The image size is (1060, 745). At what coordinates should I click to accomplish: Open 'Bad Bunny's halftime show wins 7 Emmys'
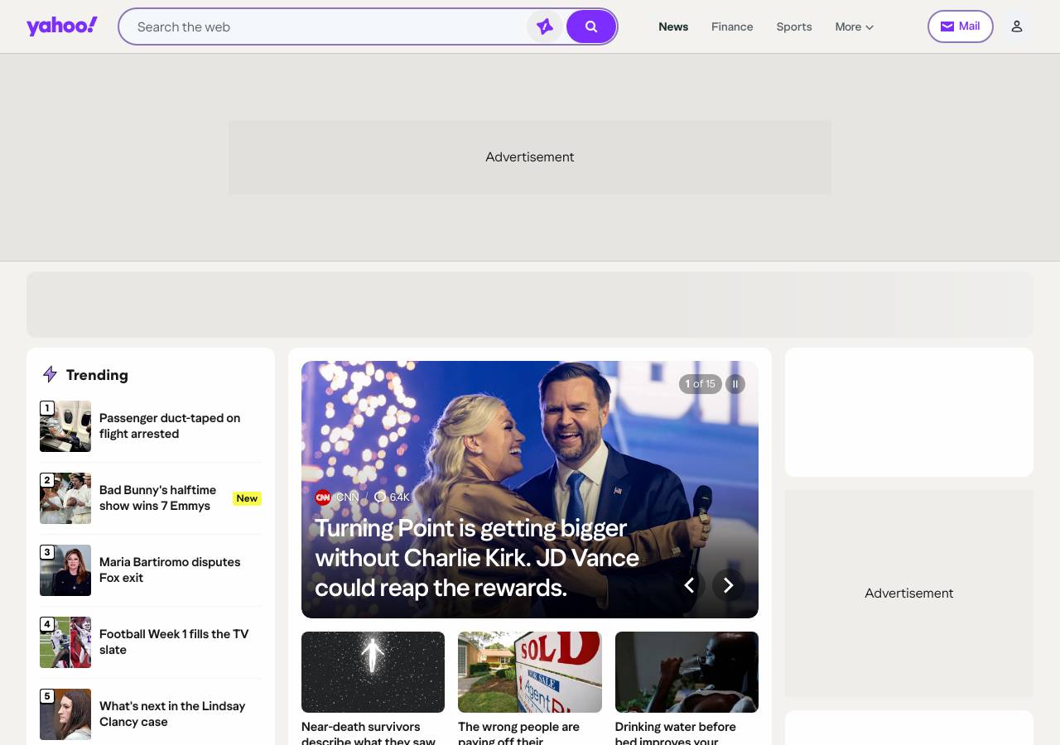(x=157, y=497)
